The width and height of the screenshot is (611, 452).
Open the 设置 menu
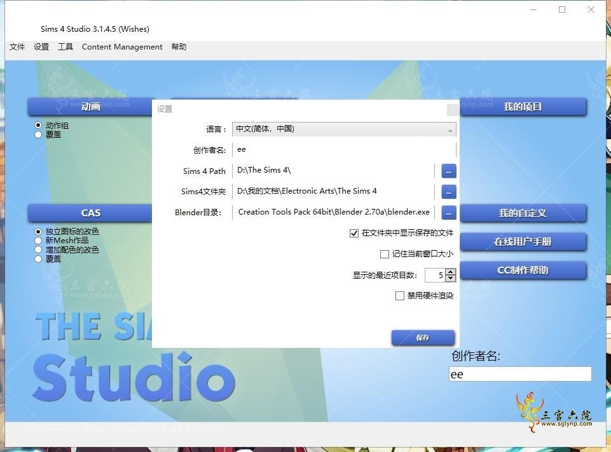(x=41, y=47)
